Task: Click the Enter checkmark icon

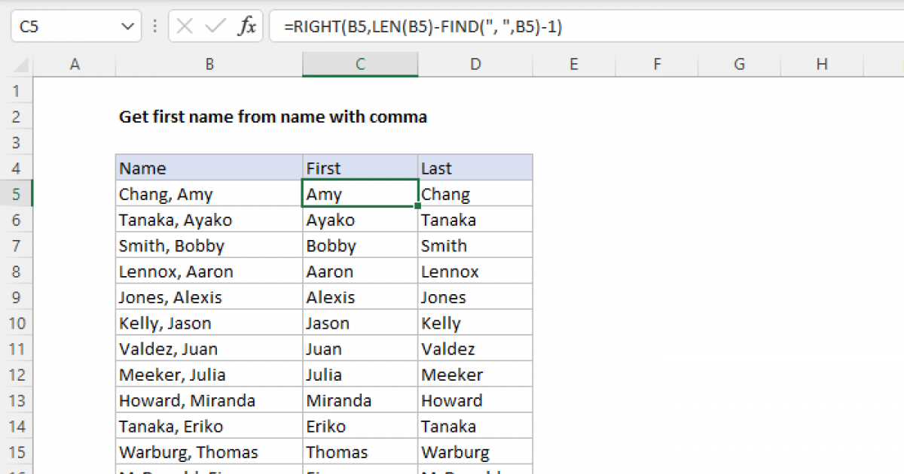Action: click(213, 25)
